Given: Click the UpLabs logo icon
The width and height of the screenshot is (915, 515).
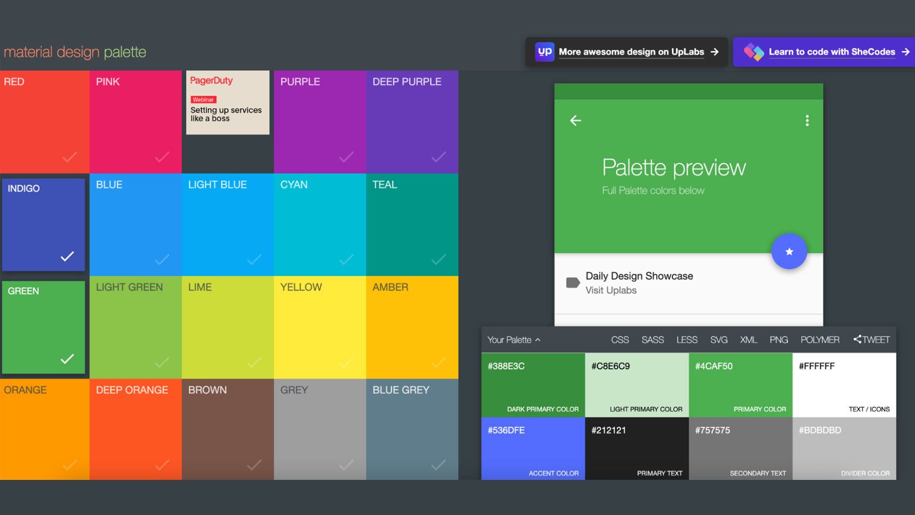Looking at the screenshot, I should tap(544, 52).
